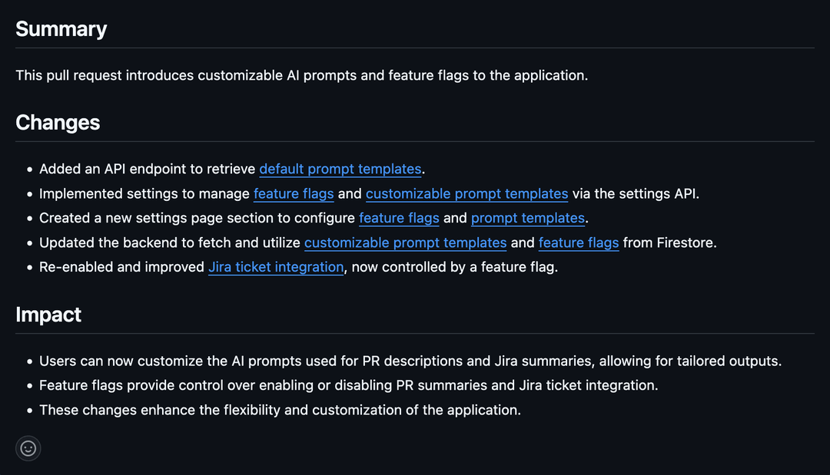Click feature flags link near Firestore mention
The image size is (830, 475).
(x=579, y=242)
